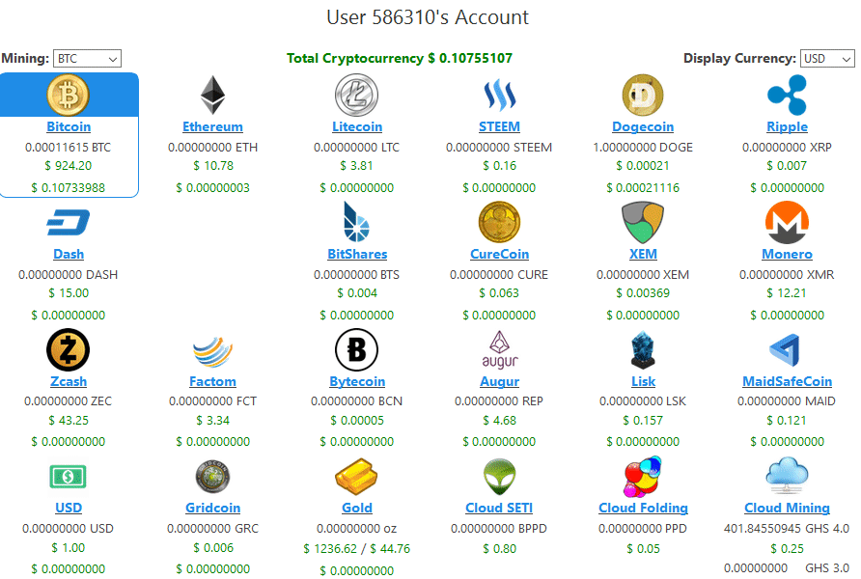Image resolution: width=861 pixels, height=579 pixels.
Task: Select the Gridcoin link
Action: (x=212, y=508)
